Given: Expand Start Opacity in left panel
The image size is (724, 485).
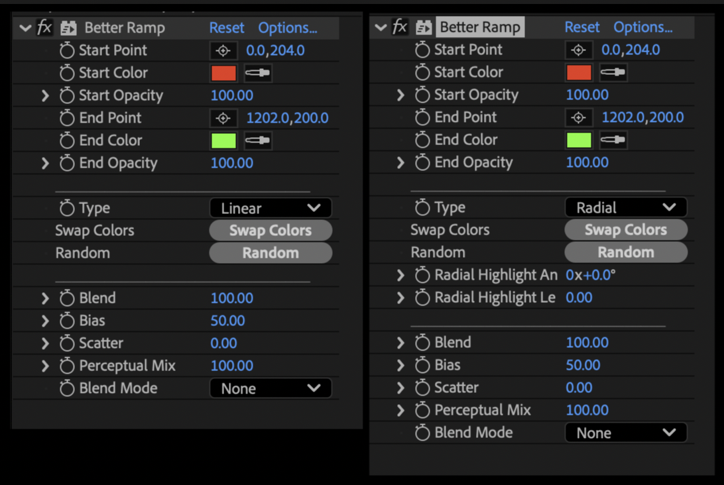Looking at the screenshot, I should [45, 95].
